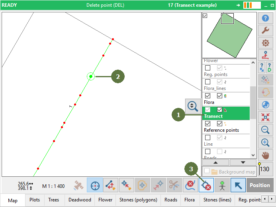Open help with the question mark button

265,18
